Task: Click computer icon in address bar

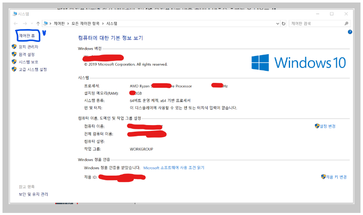Action: point(46,23)
